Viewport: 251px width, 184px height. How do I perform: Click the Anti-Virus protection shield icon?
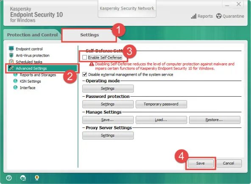11,55
